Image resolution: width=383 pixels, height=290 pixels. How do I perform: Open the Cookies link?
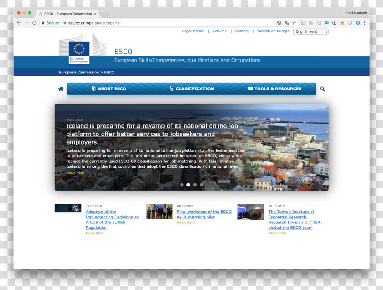pos(219,31)
